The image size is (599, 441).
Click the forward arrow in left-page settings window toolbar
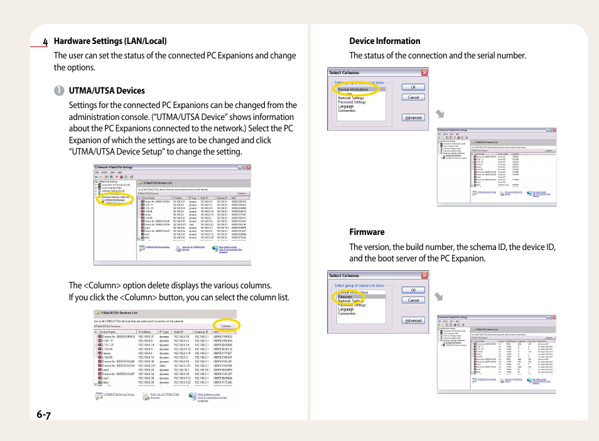click(100, 177)
